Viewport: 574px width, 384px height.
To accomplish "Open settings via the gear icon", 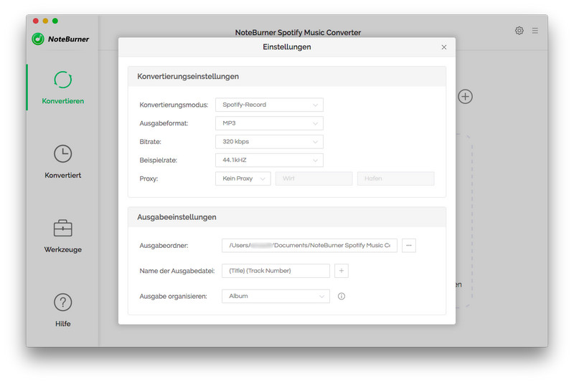I will [x=519, y=31].
